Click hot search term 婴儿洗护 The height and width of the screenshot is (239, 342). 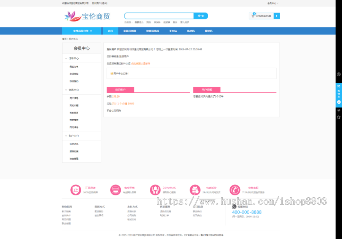185,22
